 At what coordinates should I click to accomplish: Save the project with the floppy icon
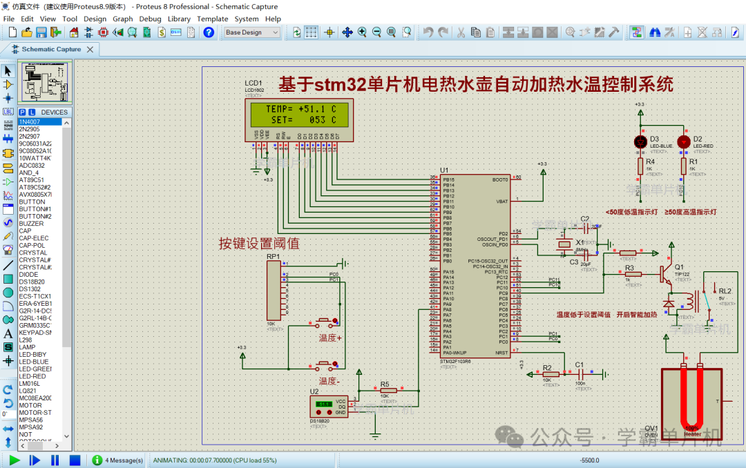coord(41,32)
